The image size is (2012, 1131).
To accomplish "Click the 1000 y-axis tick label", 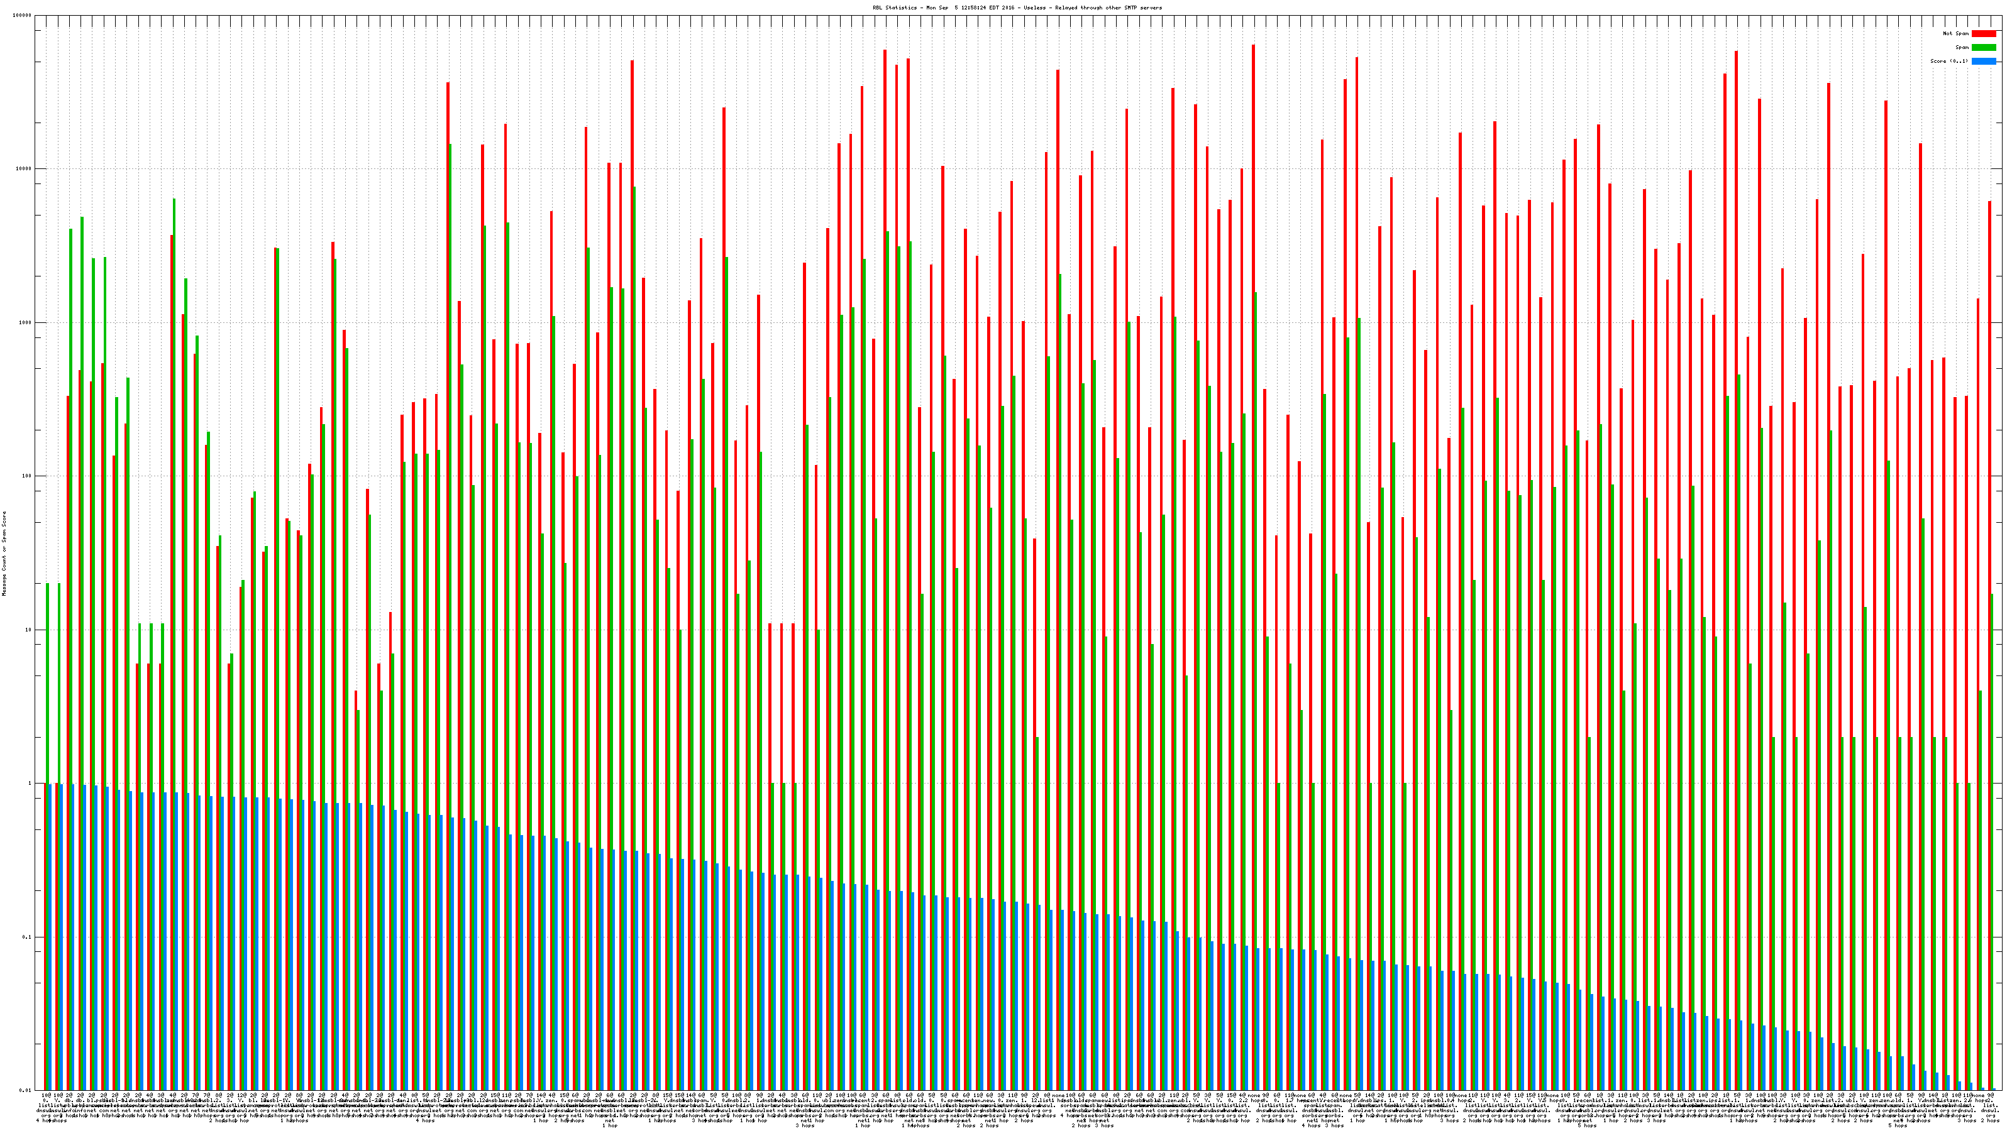I will coord(25,323).
